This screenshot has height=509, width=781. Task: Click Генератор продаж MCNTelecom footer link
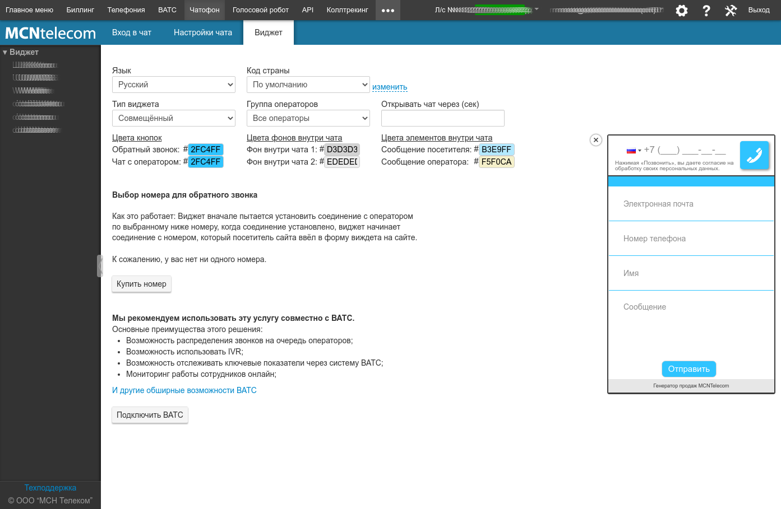(691, 386)
